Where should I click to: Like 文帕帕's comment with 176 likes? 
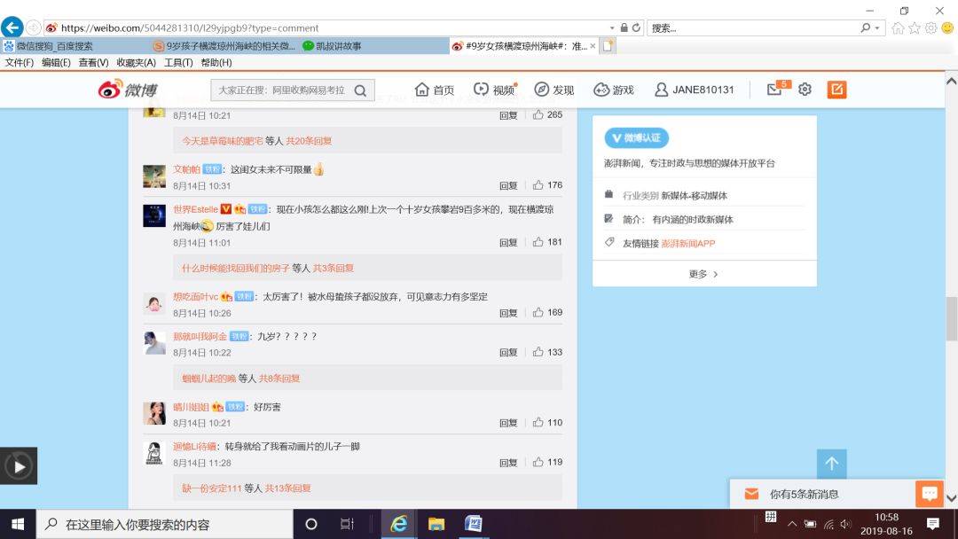click(547, 185)
